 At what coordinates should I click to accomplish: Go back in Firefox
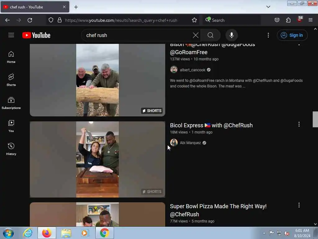7,20
